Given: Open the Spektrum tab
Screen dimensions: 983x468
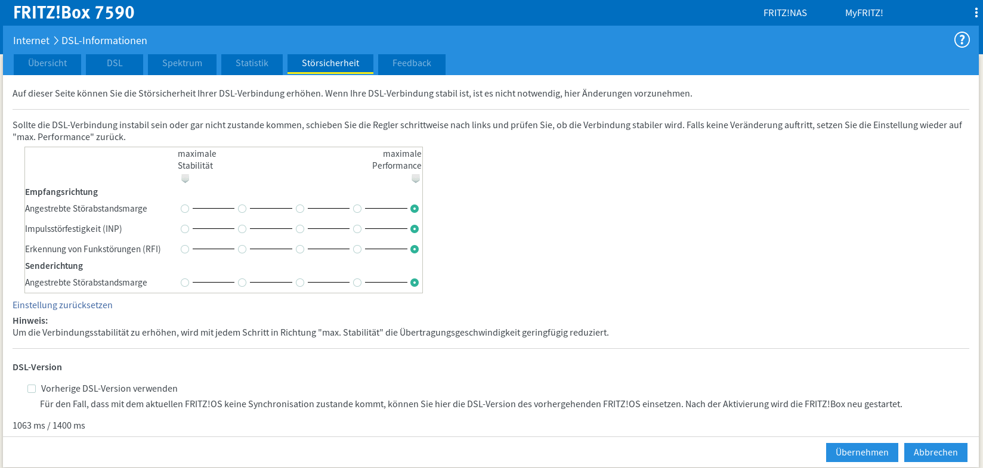Looking at the screenshot, I should pos(182,63).
